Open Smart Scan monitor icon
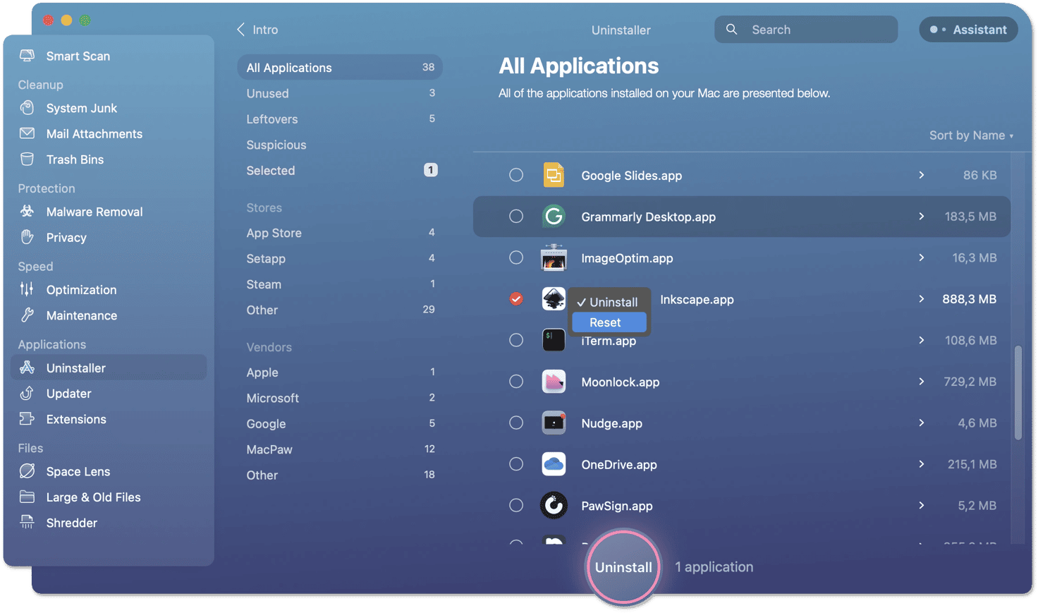The height and width of the screenshot is (613, 1038). pyautogui.click(x=27, y=56)
